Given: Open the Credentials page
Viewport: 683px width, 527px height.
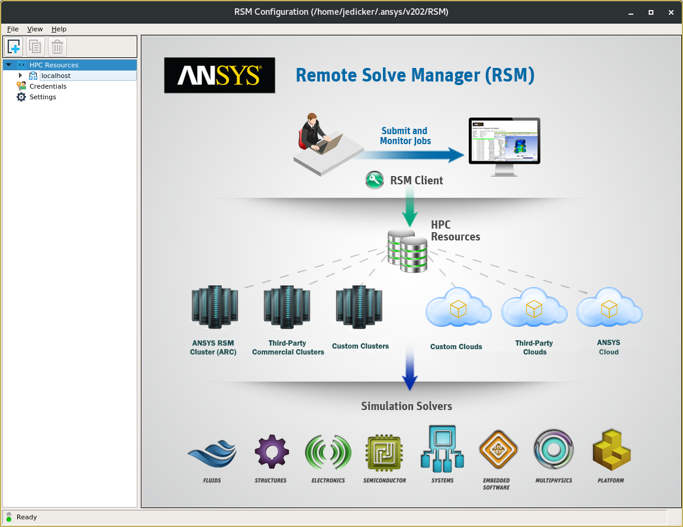Looking at the screenshot, I should pos(48,86).
